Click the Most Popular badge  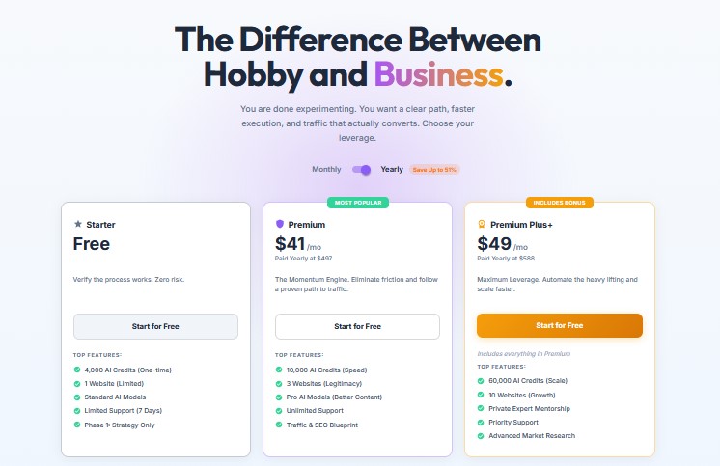click(x=357, y=203)
